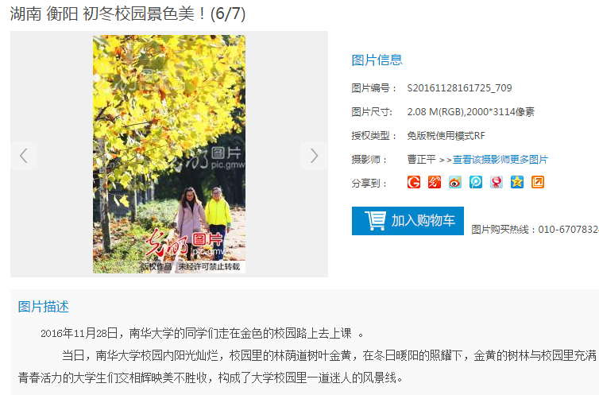Go to the previous photo with the left arrow
This screenshot has height=395, width=599.
pos(24,156)
